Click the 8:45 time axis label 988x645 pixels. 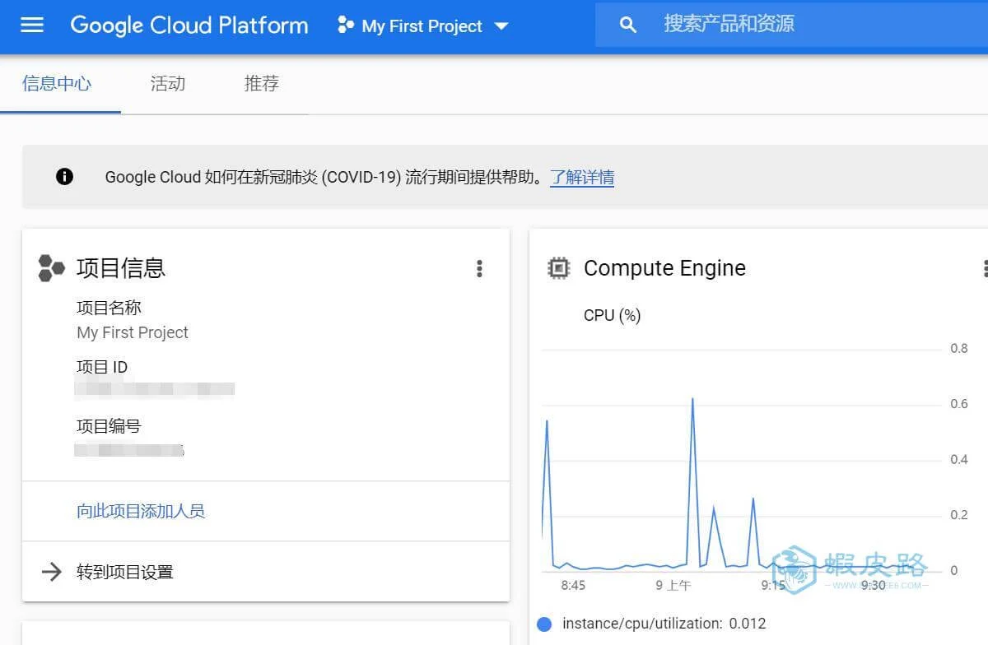coord(573,586)
